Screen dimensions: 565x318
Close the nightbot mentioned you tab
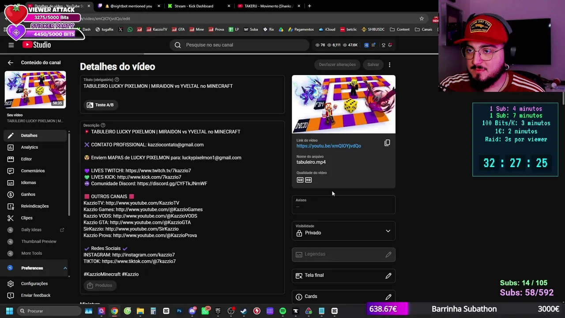click(x=159, y=6)
